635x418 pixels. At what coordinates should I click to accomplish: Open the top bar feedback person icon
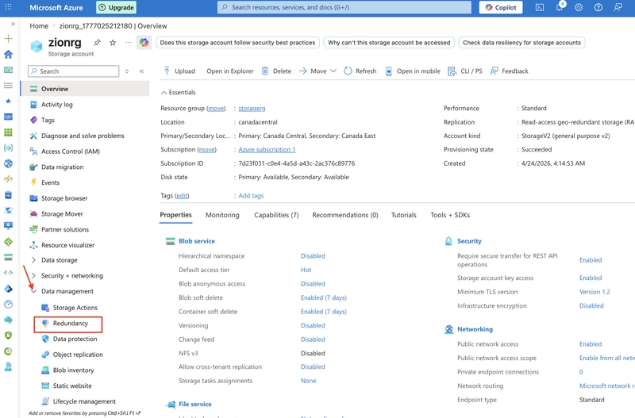tap(618, 7)
